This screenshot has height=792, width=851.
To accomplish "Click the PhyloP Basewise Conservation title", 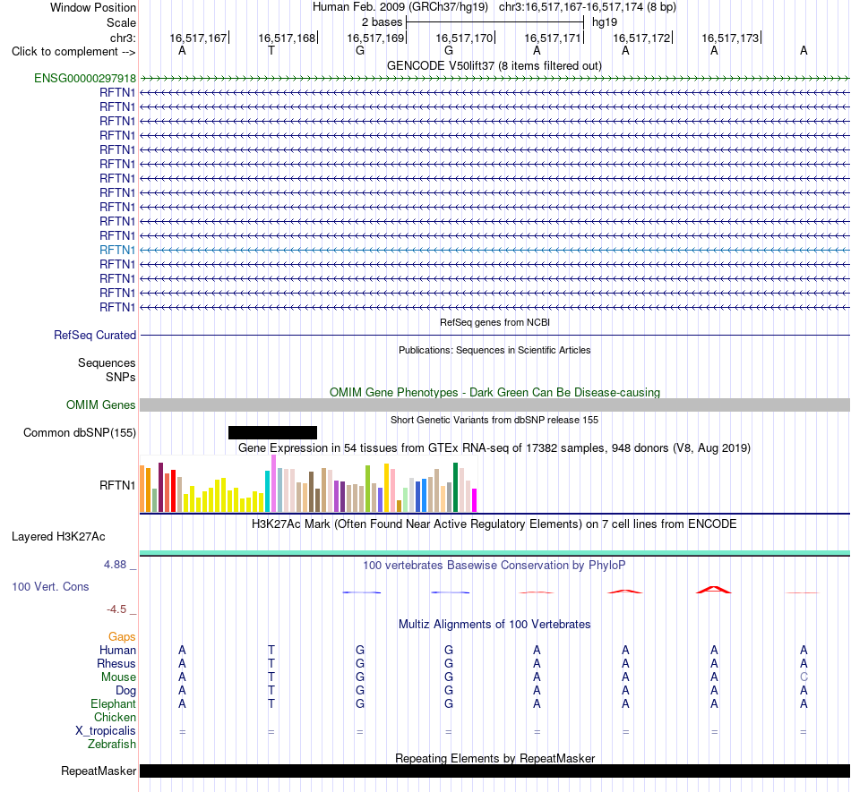I will click(494, 566).
